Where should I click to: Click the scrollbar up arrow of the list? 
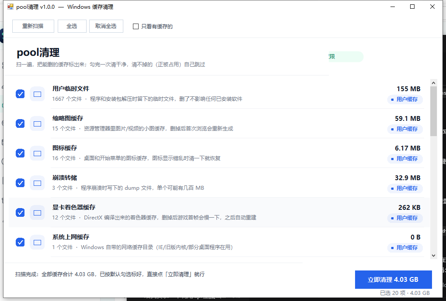pos(433,83)
